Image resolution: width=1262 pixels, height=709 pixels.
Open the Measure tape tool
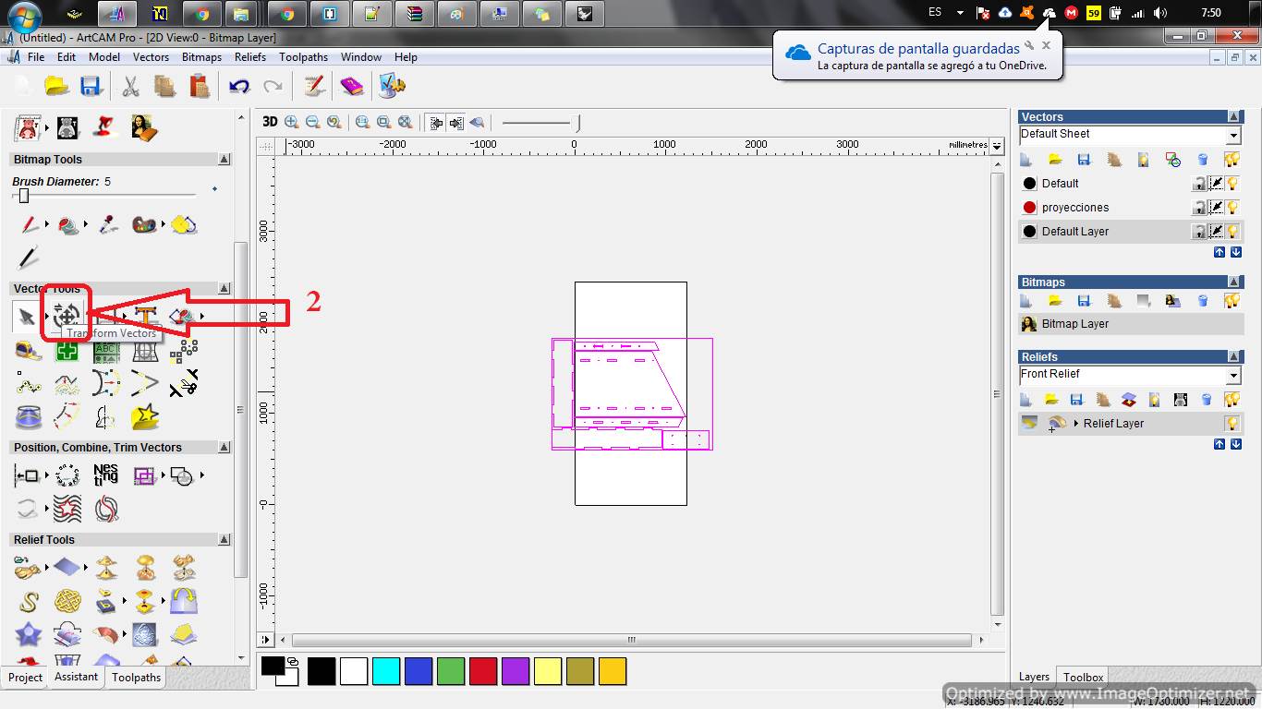(28, 350)
